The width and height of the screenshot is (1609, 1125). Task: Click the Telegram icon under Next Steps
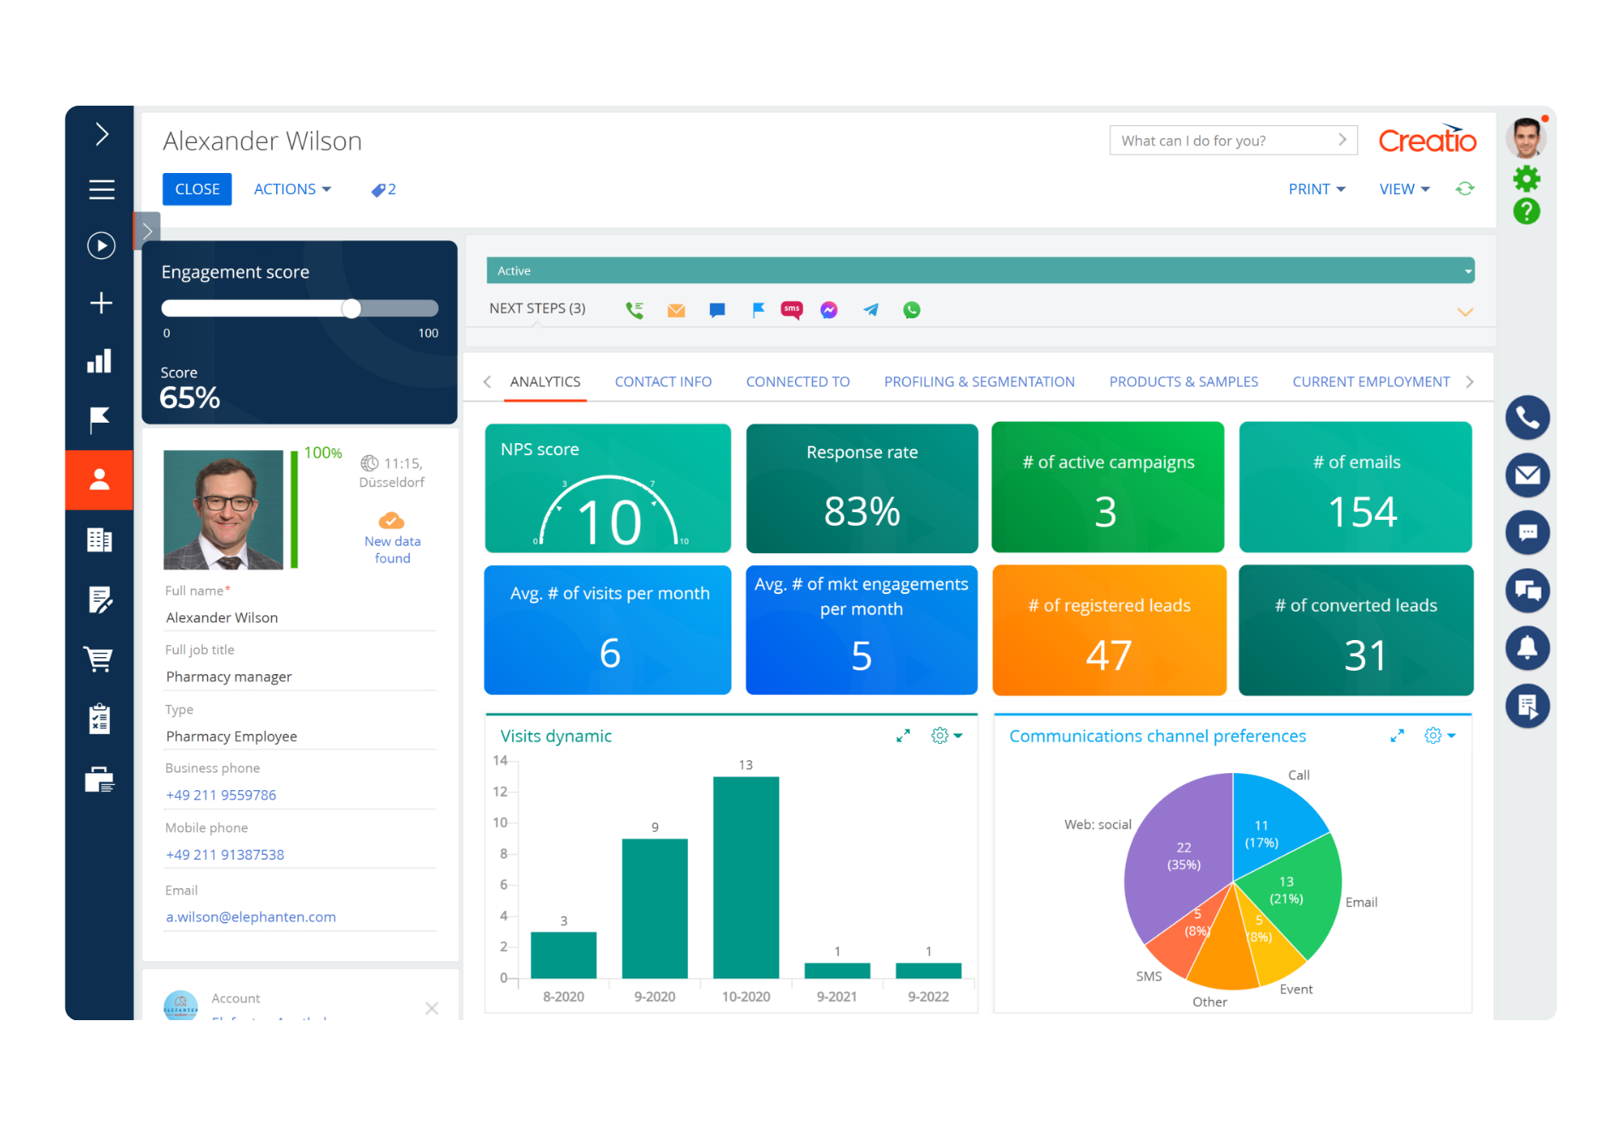coord(871,309)
